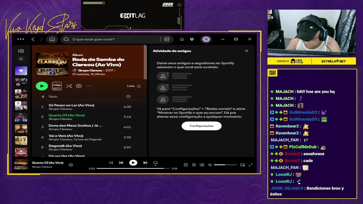Open the queue icon
The image size is (363, 204).
(x=194, y=165)
